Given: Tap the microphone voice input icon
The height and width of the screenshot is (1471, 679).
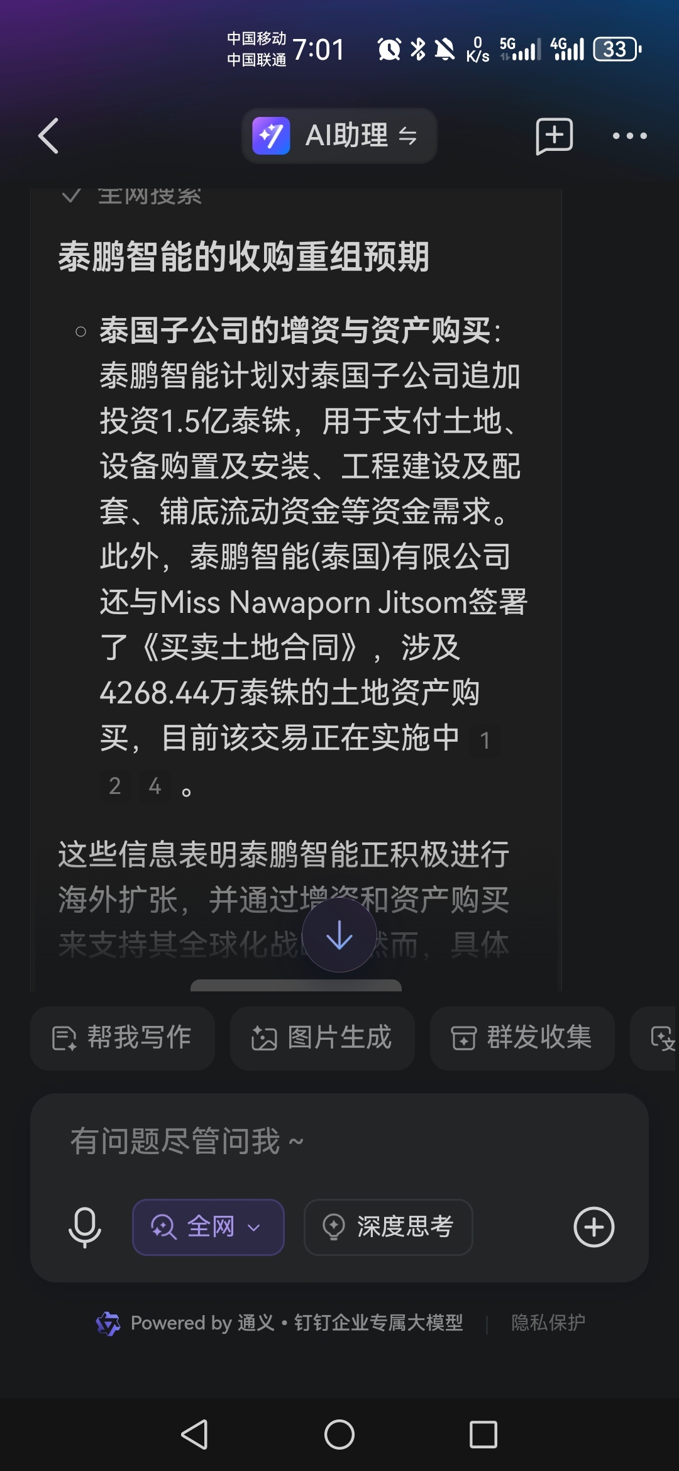Looking at the screenshot, I should [x=84, y=1227].
